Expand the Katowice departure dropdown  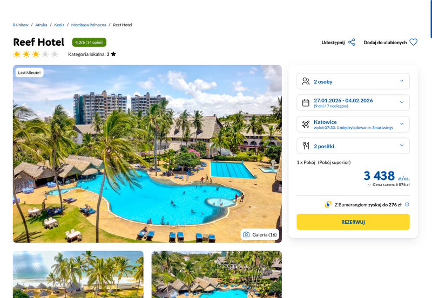point(353,124)
